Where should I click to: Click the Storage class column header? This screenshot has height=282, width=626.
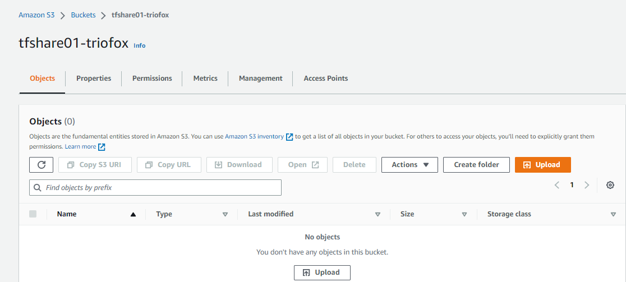[x=509, y=214]
